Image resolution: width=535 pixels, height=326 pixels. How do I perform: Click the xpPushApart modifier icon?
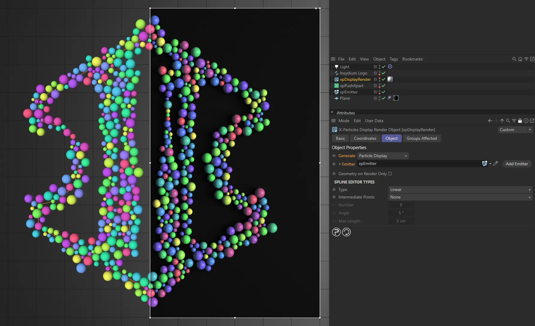click(336, 86)
